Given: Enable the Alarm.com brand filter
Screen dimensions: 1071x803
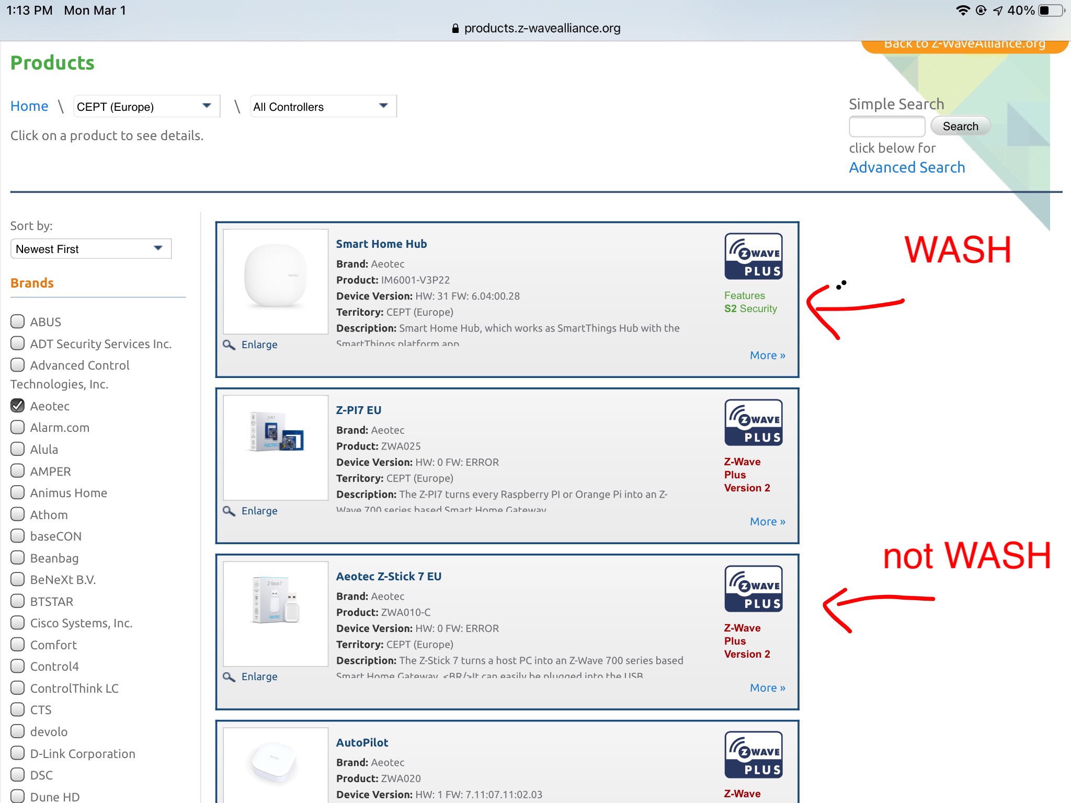Looking at the screenshot, I should pyautogui.click(x=18, y=428).
